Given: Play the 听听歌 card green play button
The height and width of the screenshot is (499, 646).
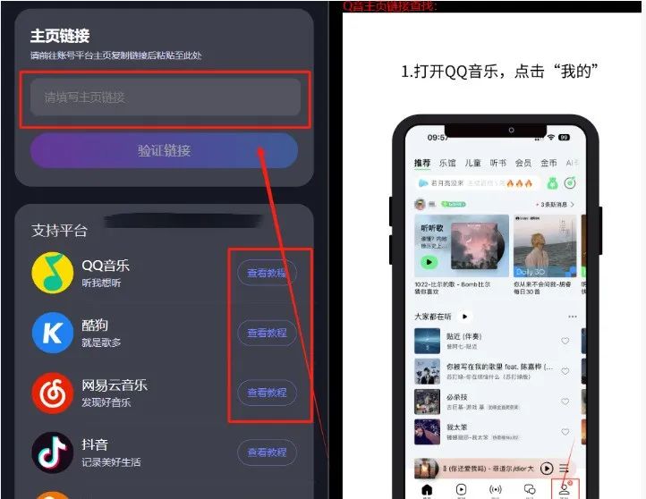Looking at the screenshot, I should click(x=429, y=262).
